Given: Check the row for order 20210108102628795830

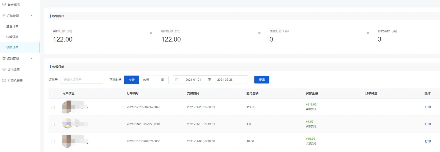Looking at the screenshot, I should (x=53, y=141).
